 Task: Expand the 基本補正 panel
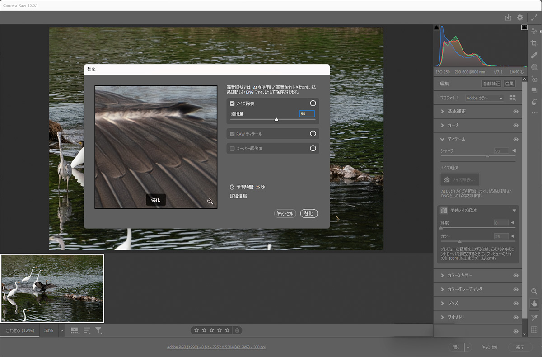[442, 111]
